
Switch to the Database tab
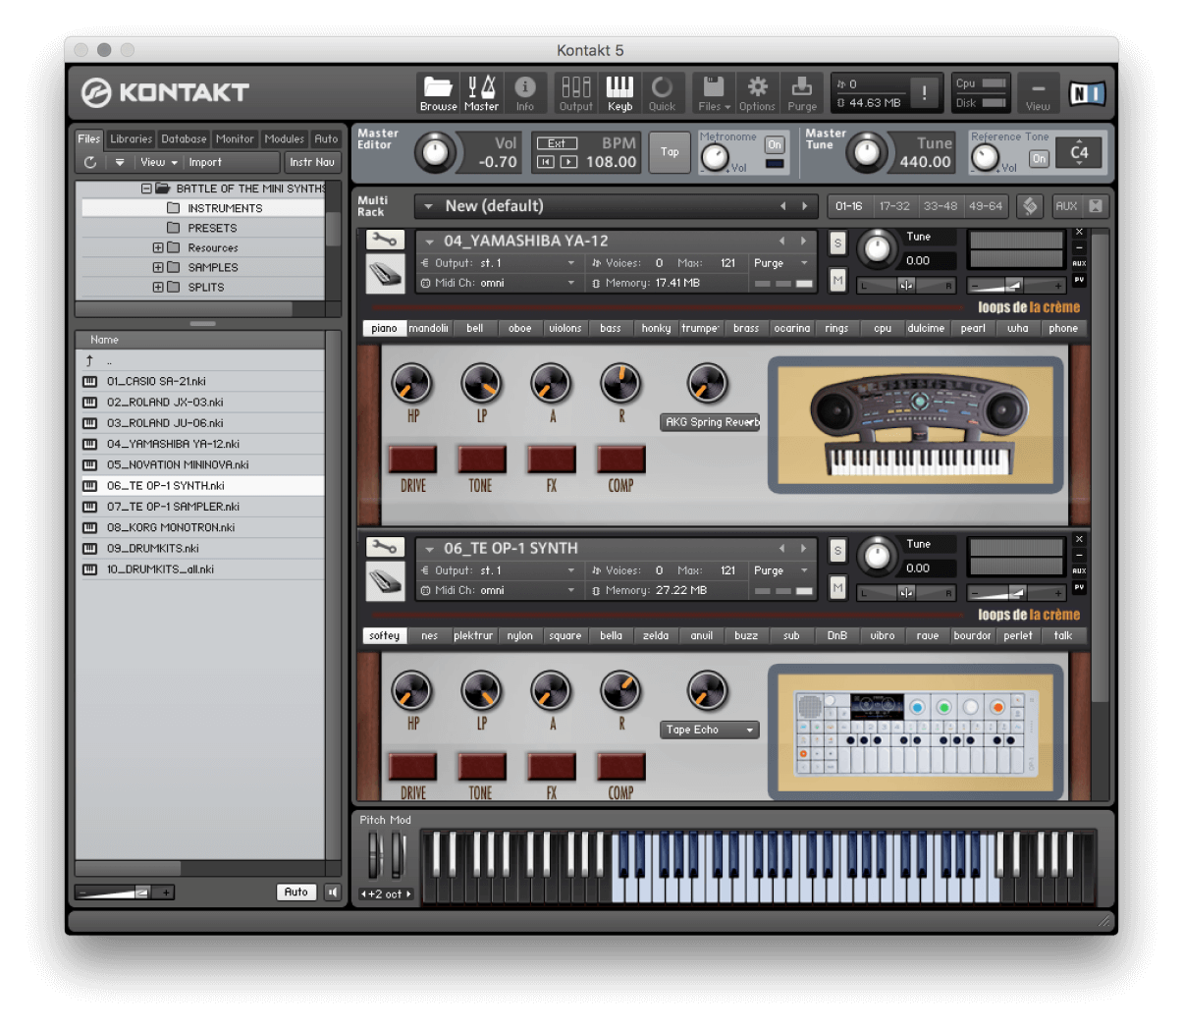click(184, 139)
